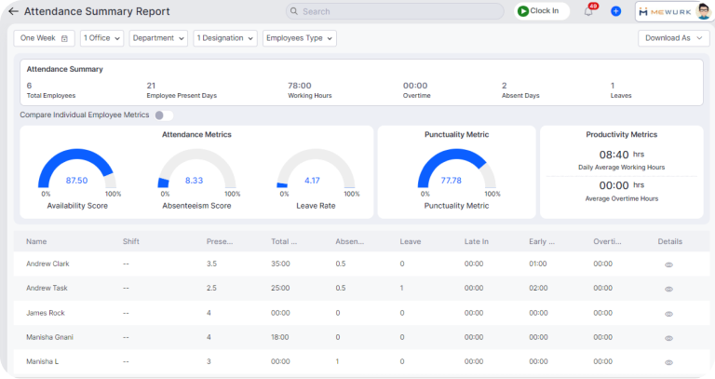View details eye icon for Andrew Task
The height and width of the screenshot is (379, 715).
click(669, 289)
